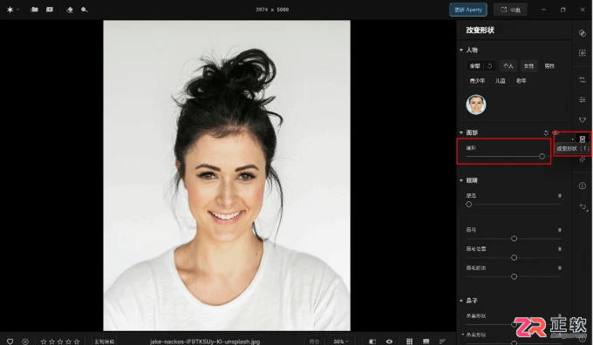This screenshot has width=593, height=345.
Task: Click the filmstrip view icon in bottom bar
Action: pyautogui.click(x=426, y=342)
